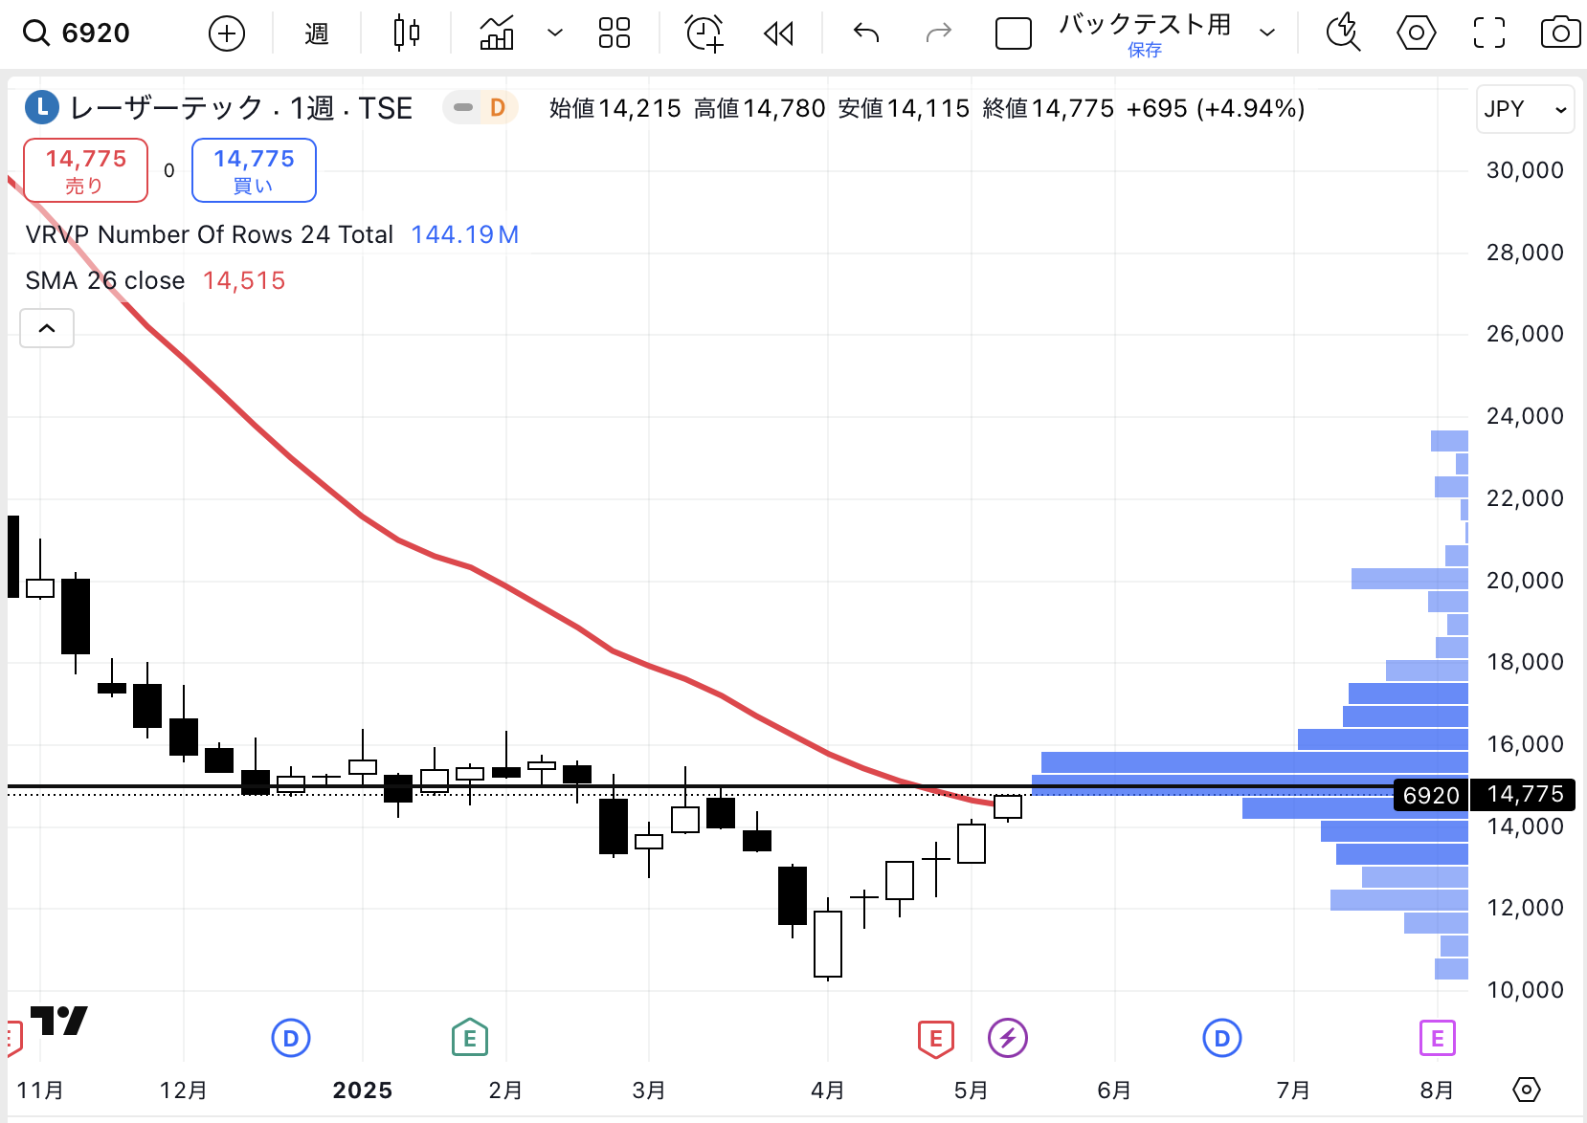Open the indicator templates grid
Screen dimensions: 1587x1123
[x=615, y=33]
